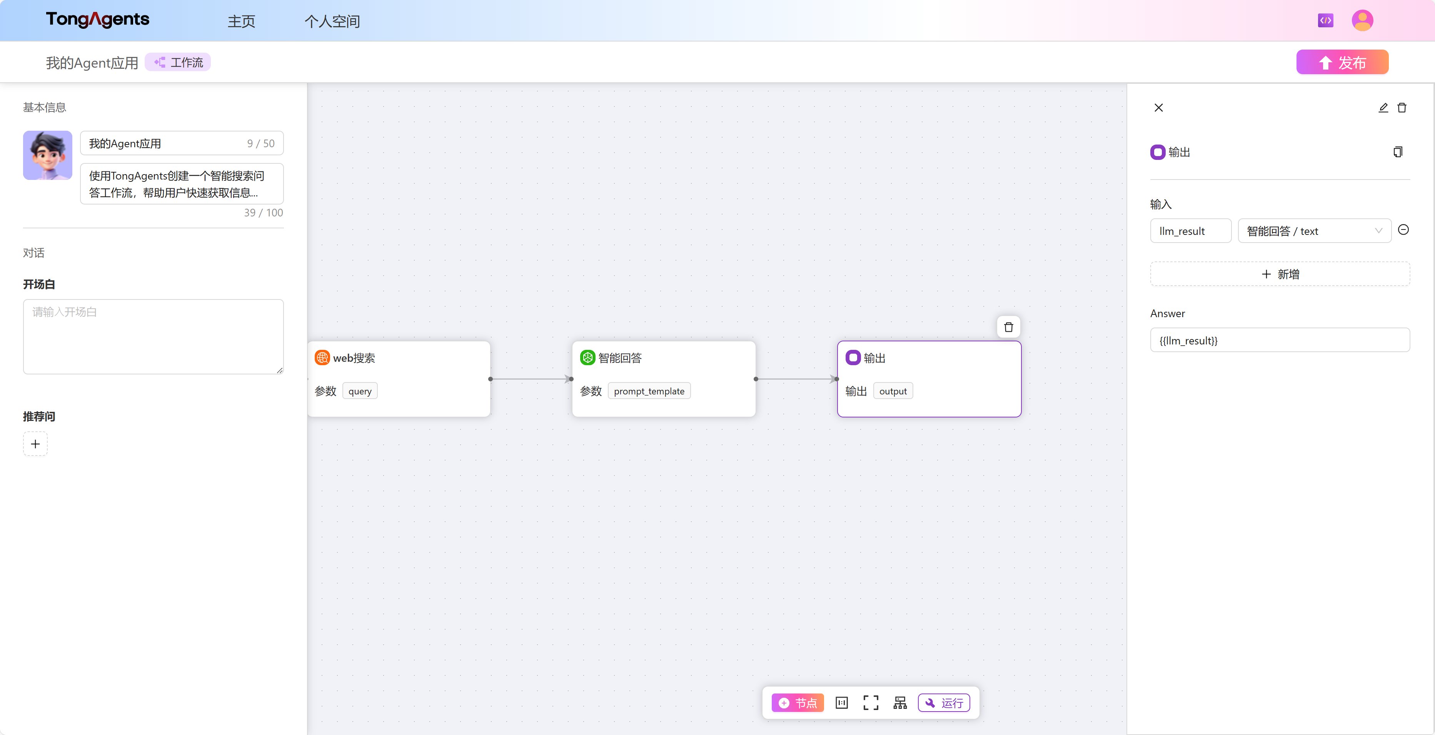Viewport: 1435px width, 735px height.
Task: Click auto-layout hierarchy icon in canvas toolbar
Action: point(900,703)
